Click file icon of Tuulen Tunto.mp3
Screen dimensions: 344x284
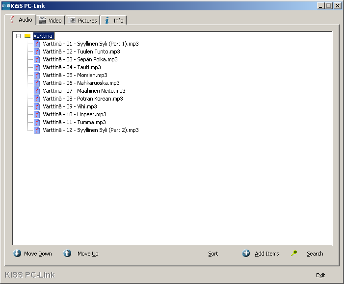[x=37, y=52]
